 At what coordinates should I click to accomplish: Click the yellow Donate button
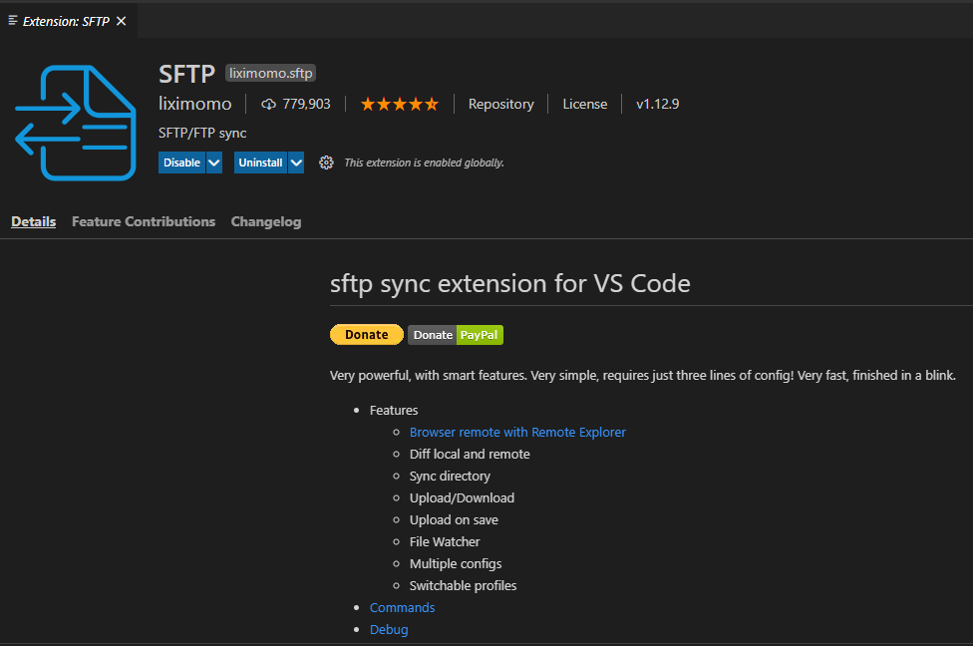(x=367, y=335)
